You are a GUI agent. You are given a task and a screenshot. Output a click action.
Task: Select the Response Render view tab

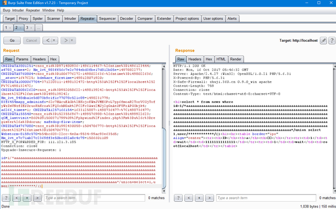(236, 59)
